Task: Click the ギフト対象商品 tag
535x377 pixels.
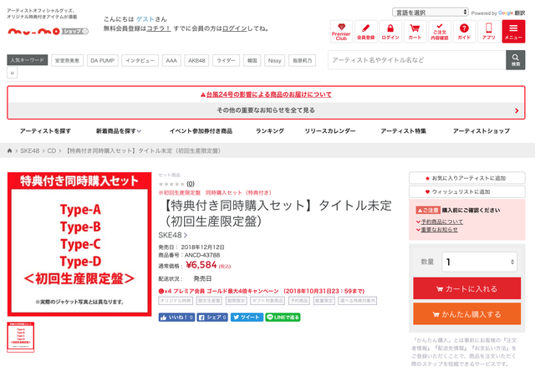Action: tap(267, 301)
